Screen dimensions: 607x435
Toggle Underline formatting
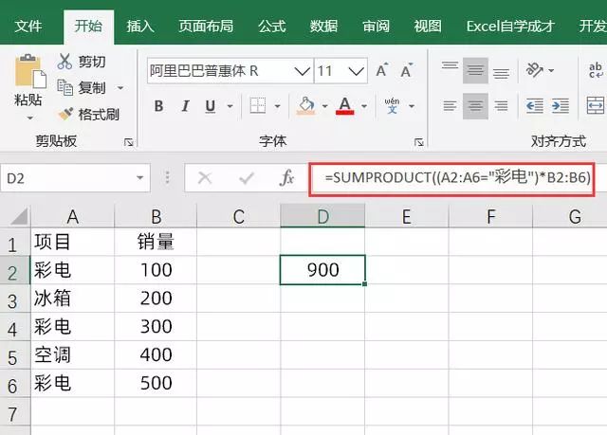pyautogui.click(x=211, y=106)
